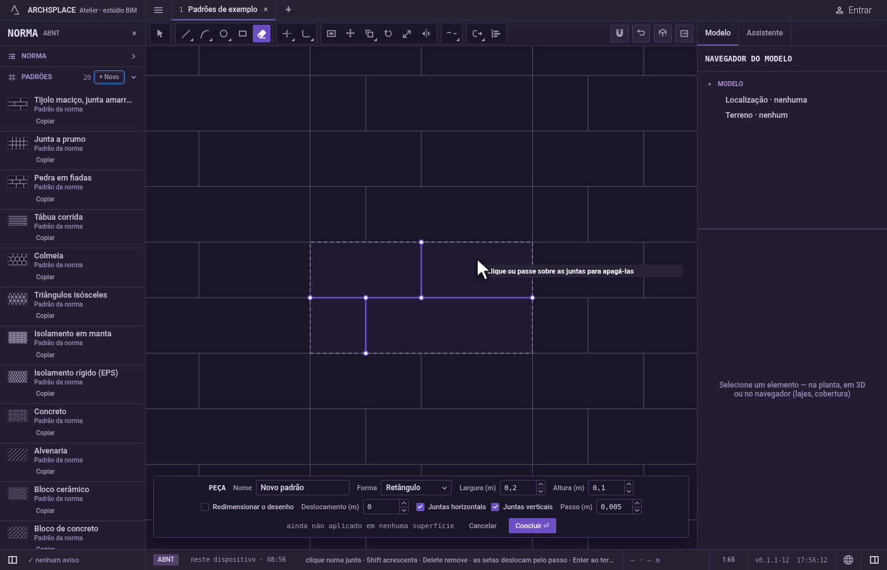Uncheck Juntas verticais checkbox
The width and height of the screenshot is (887, 570).
coord(495,507)
